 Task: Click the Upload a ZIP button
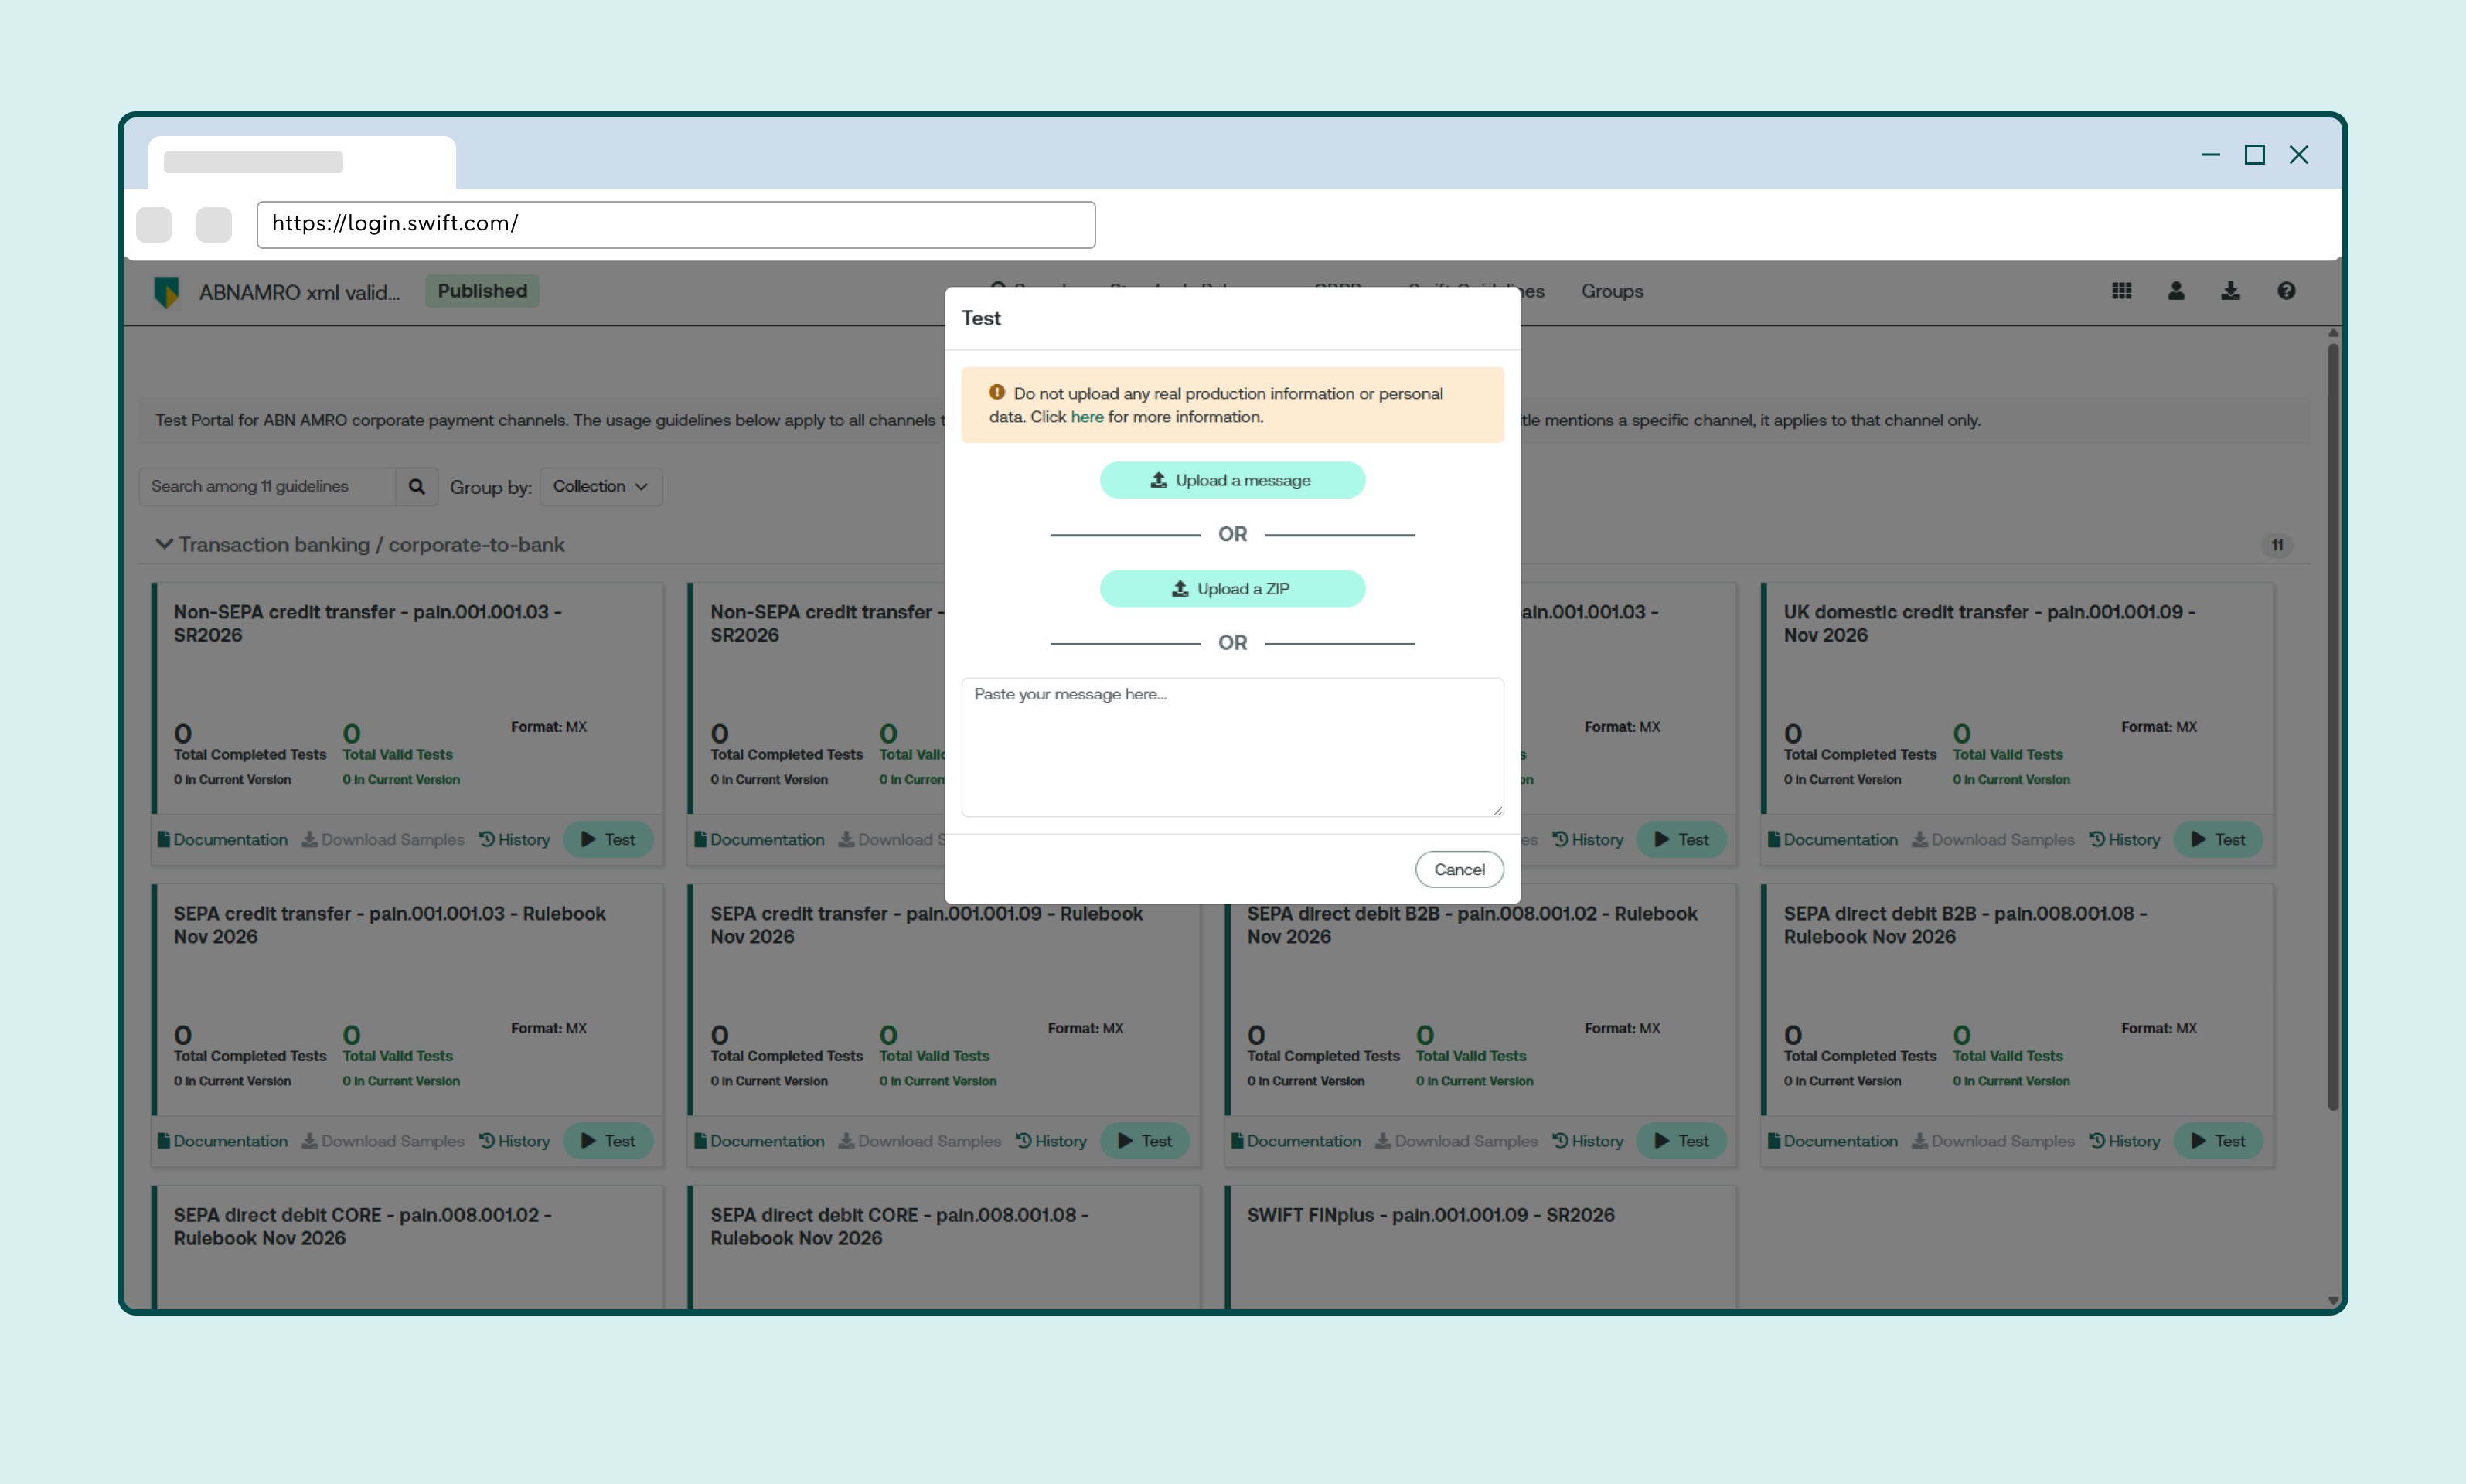tap(1232, 589)
